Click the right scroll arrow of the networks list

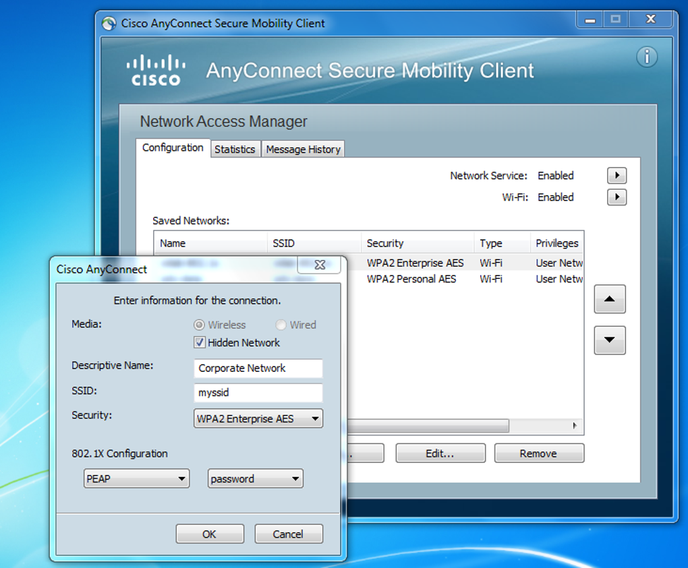[x=575, y=426]
